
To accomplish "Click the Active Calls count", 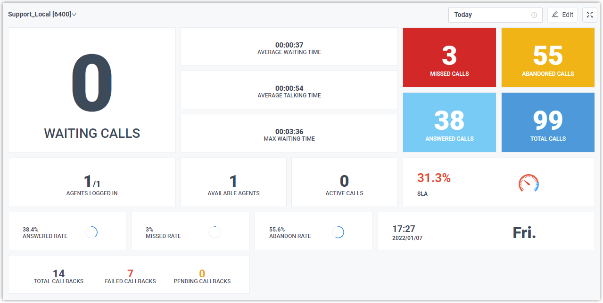I will [344, 181].
